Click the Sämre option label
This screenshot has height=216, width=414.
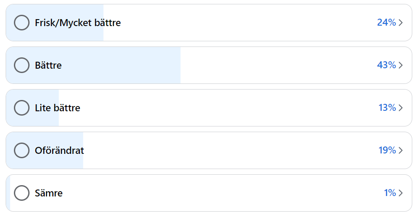point(49,193)
